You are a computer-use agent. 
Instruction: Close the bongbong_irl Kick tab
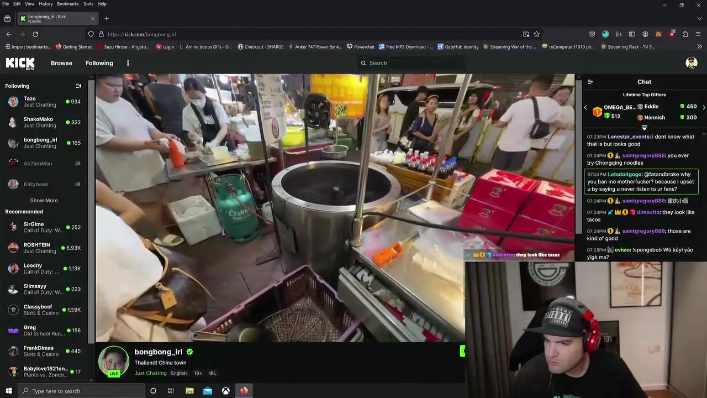(92, 18)
